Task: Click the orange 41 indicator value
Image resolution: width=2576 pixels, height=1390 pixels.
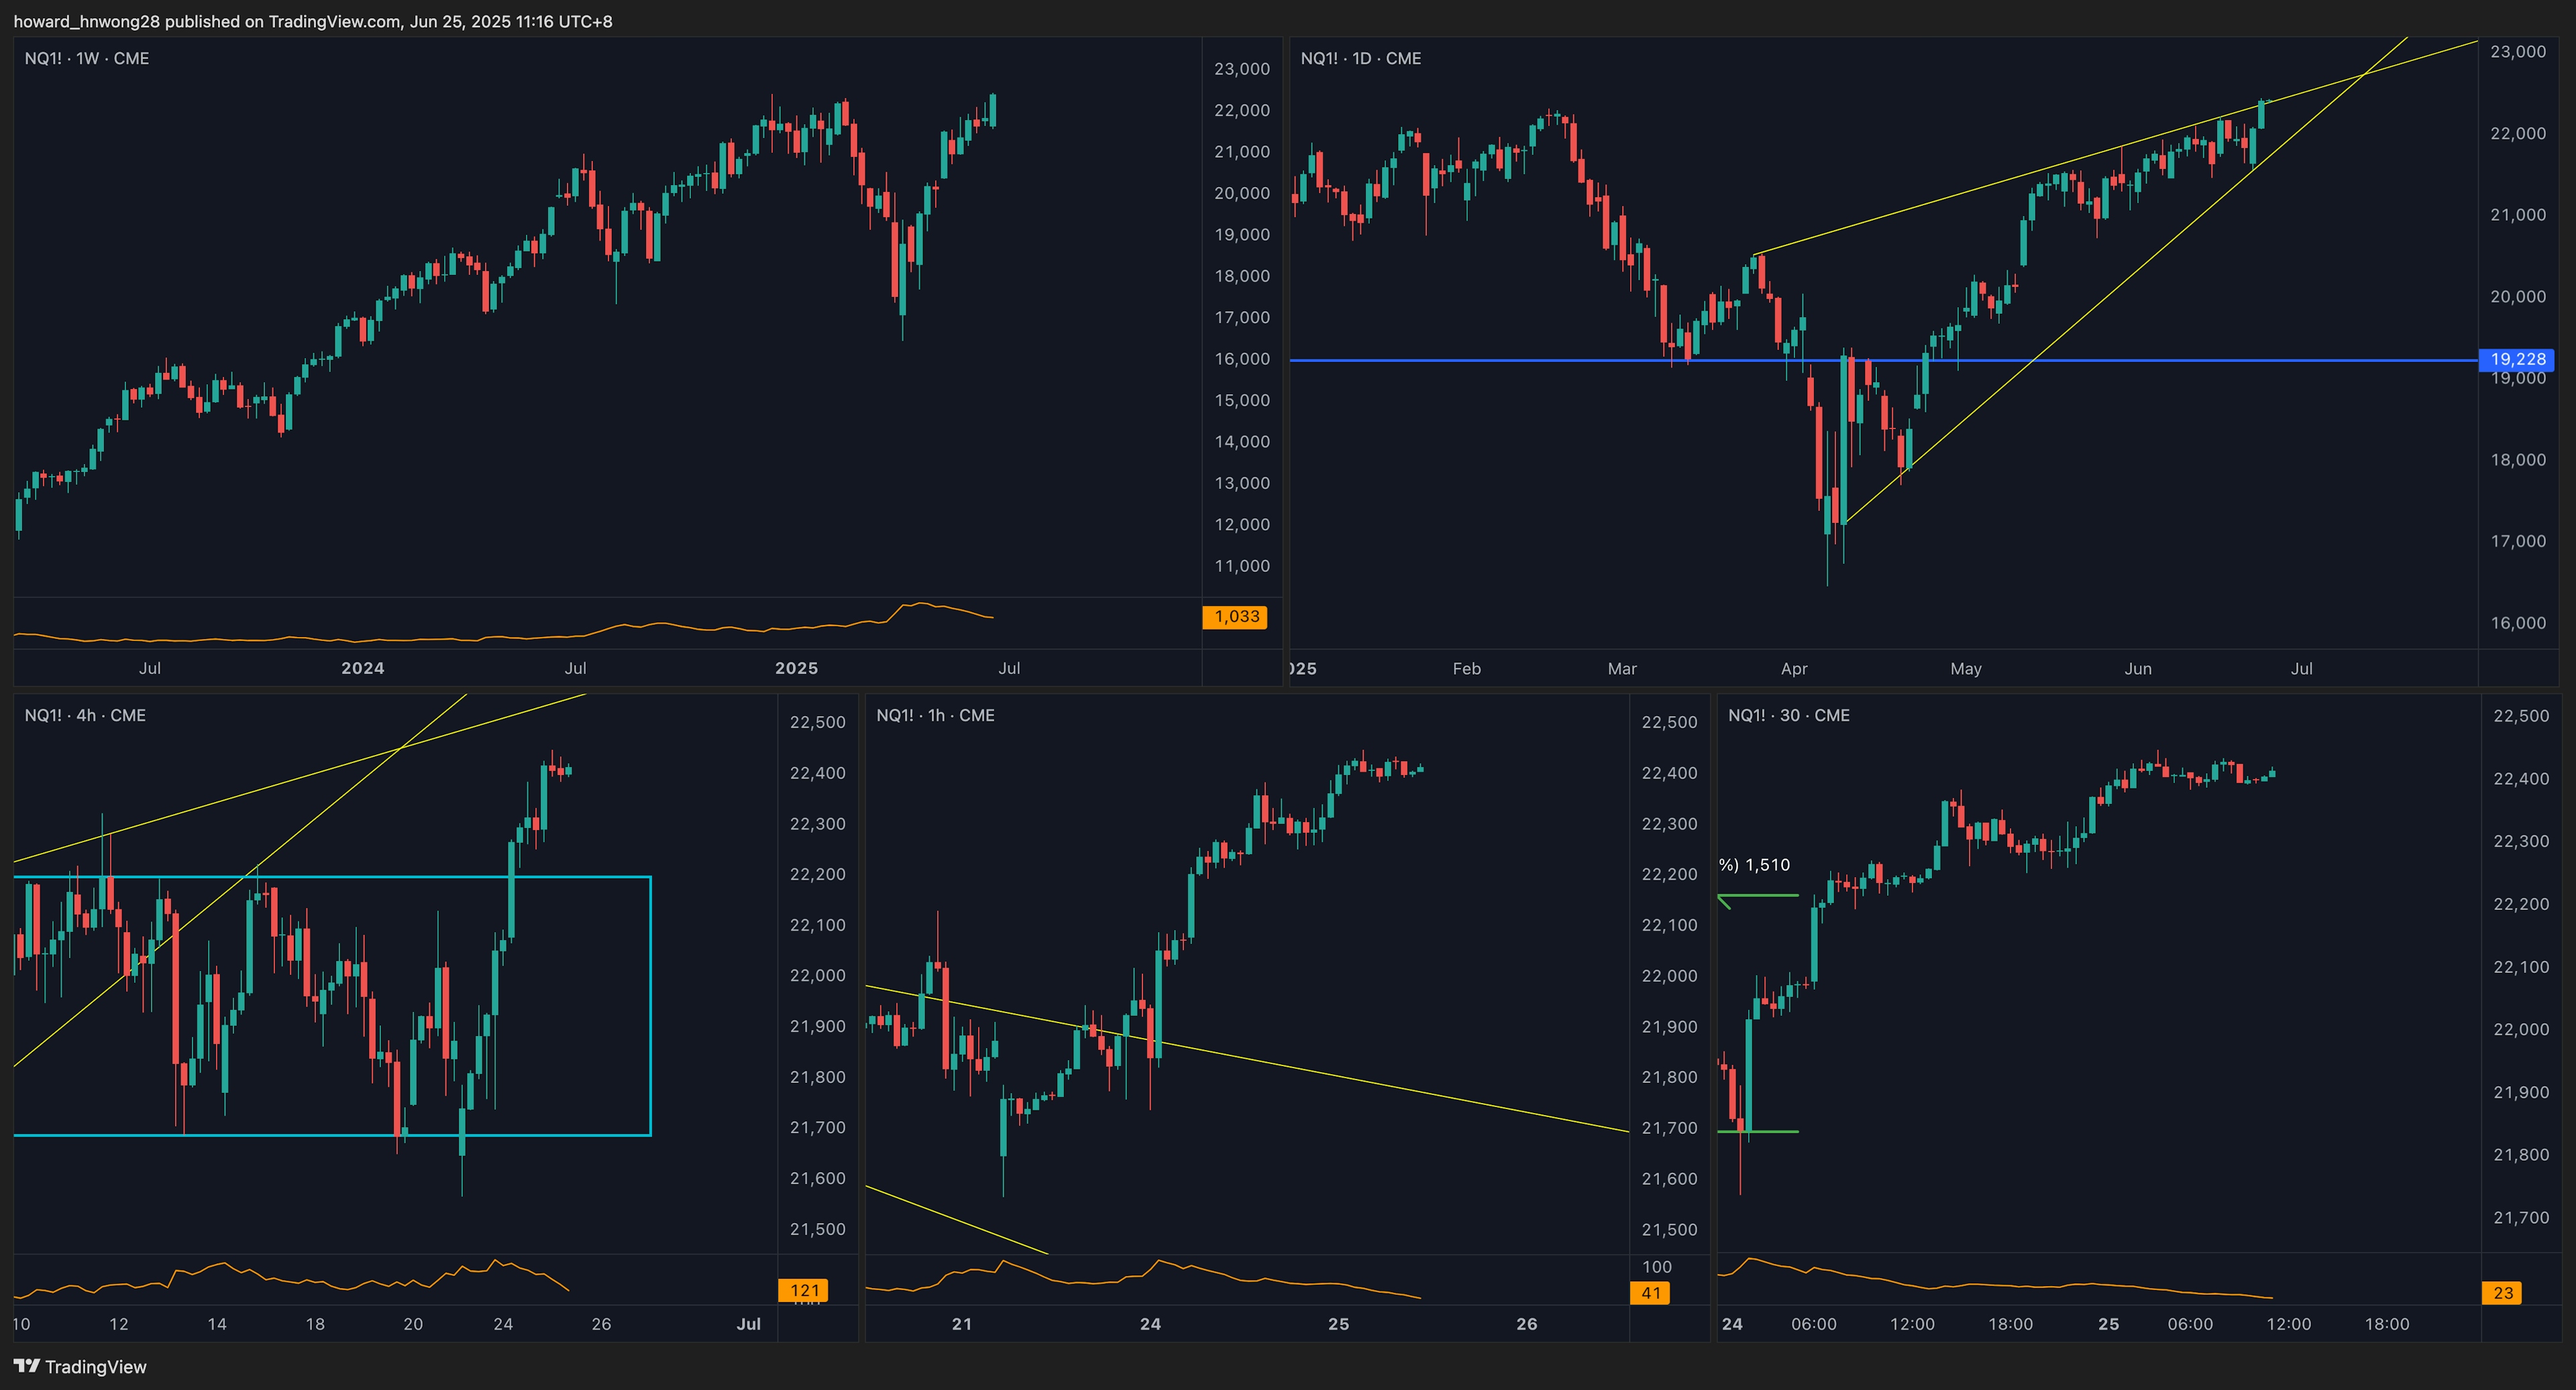Action: click(x=1651, y=1293)
